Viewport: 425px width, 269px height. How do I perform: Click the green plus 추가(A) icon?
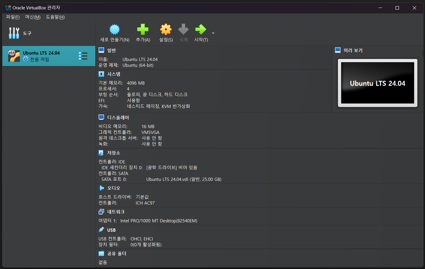pos(143,29)
